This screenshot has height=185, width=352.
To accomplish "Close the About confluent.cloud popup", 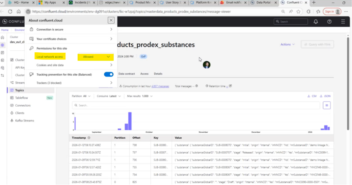I will click(111, 20).
